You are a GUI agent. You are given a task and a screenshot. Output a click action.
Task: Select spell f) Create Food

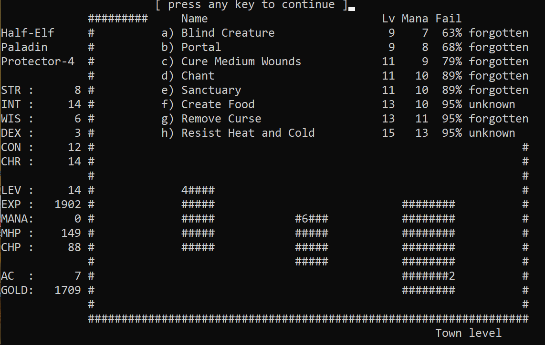338,104
